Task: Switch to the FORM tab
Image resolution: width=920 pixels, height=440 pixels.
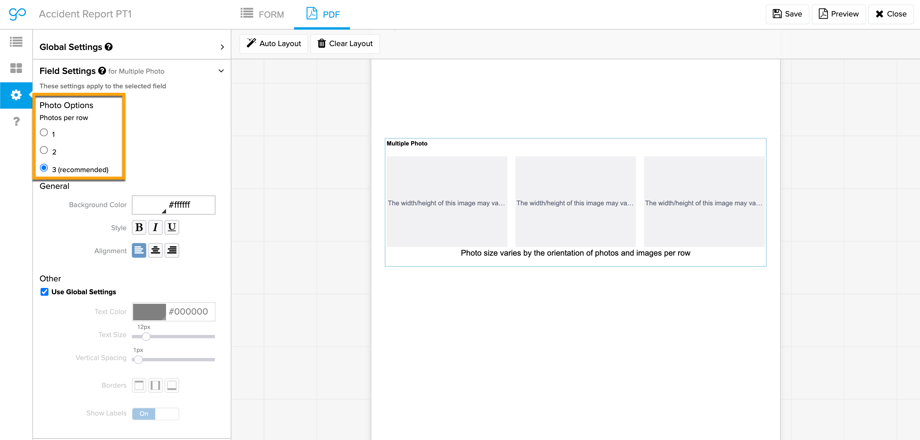Action: click(262, 14)
